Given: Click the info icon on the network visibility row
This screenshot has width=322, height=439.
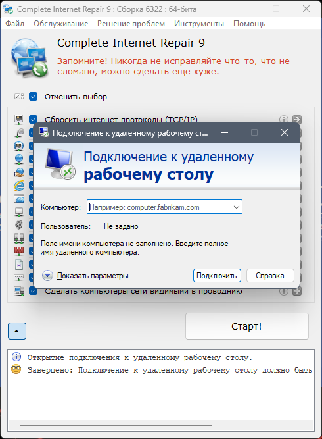Looking at the screenshot, I should point(284,292).
